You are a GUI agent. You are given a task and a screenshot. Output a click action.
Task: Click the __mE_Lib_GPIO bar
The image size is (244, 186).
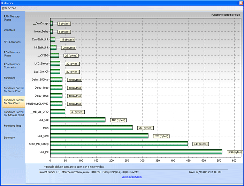tap(58, 112)
